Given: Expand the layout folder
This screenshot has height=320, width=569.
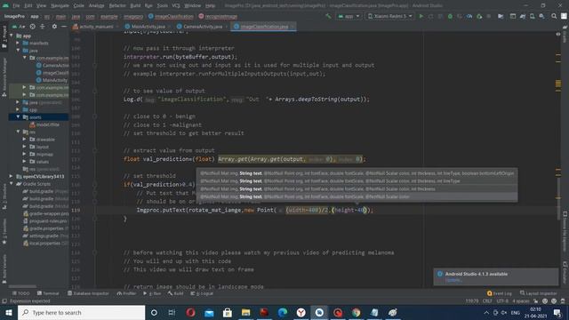Looking at the screenshot, I should tap(24, 147).
